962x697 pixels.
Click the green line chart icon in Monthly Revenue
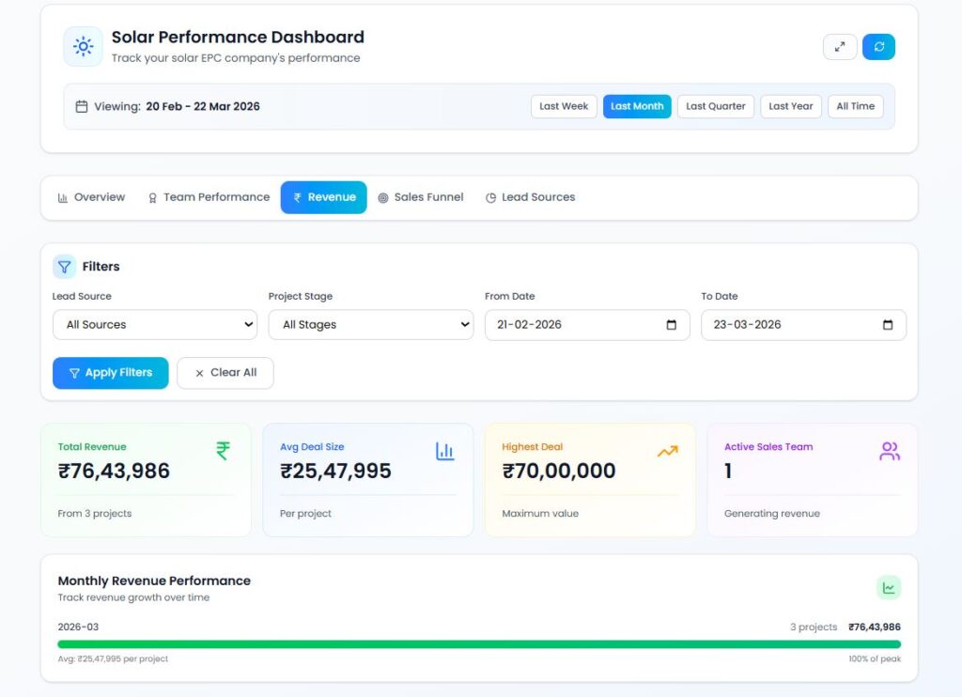click(888, 588)
